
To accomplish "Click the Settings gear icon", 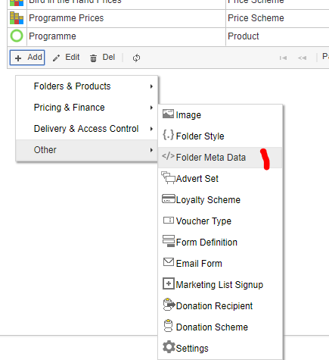I will pos(169,347).
